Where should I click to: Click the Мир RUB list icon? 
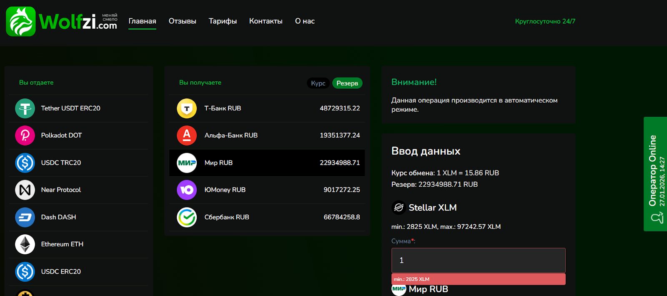coord(187,163)
